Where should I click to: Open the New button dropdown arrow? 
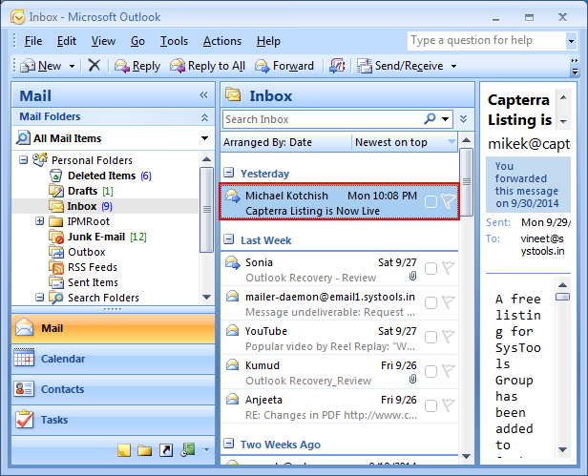72,67
